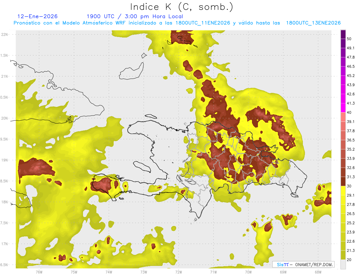Click the '70W' longitude axis label
Viewport: 357px width, 276px height.
pos(248,272)
